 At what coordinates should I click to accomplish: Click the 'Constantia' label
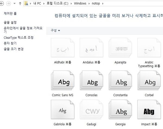point(120,95)
